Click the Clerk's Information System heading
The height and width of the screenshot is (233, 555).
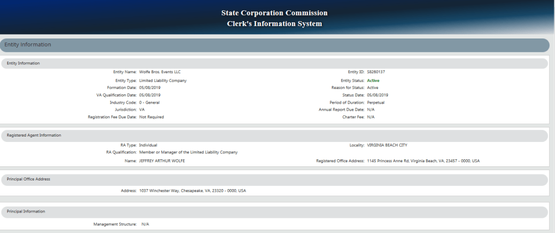[x=274, y=24]
